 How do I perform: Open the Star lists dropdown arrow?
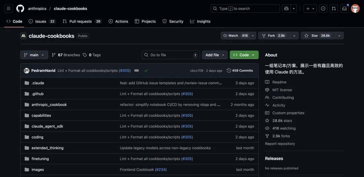point(339,36)
